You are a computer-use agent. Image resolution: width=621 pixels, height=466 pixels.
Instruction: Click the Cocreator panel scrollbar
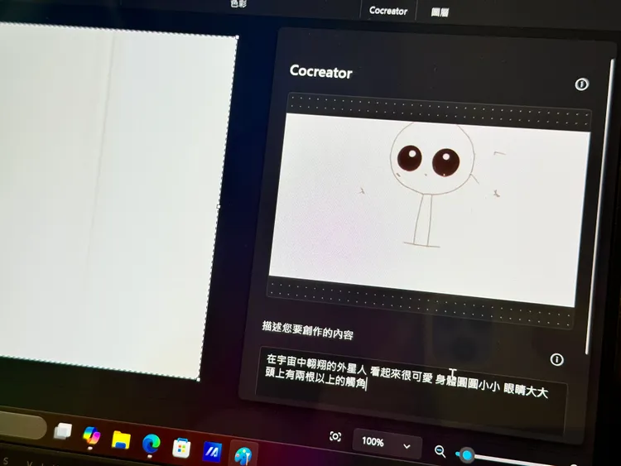tap(599, 206)
